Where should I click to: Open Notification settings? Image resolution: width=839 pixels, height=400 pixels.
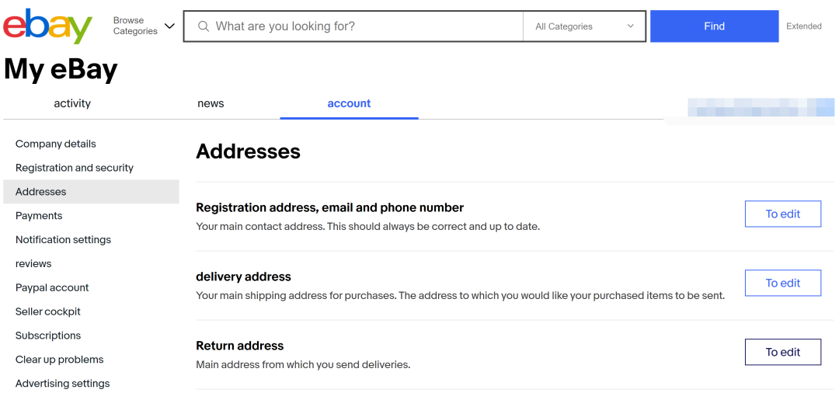click(x=63, y=239)
